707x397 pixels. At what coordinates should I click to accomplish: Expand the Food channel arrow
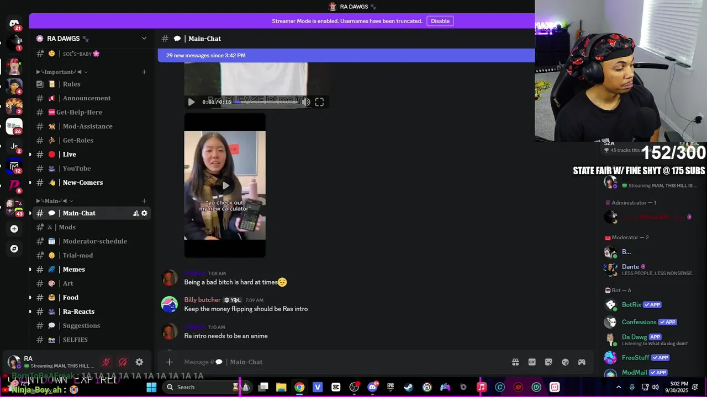click(30, 298)
